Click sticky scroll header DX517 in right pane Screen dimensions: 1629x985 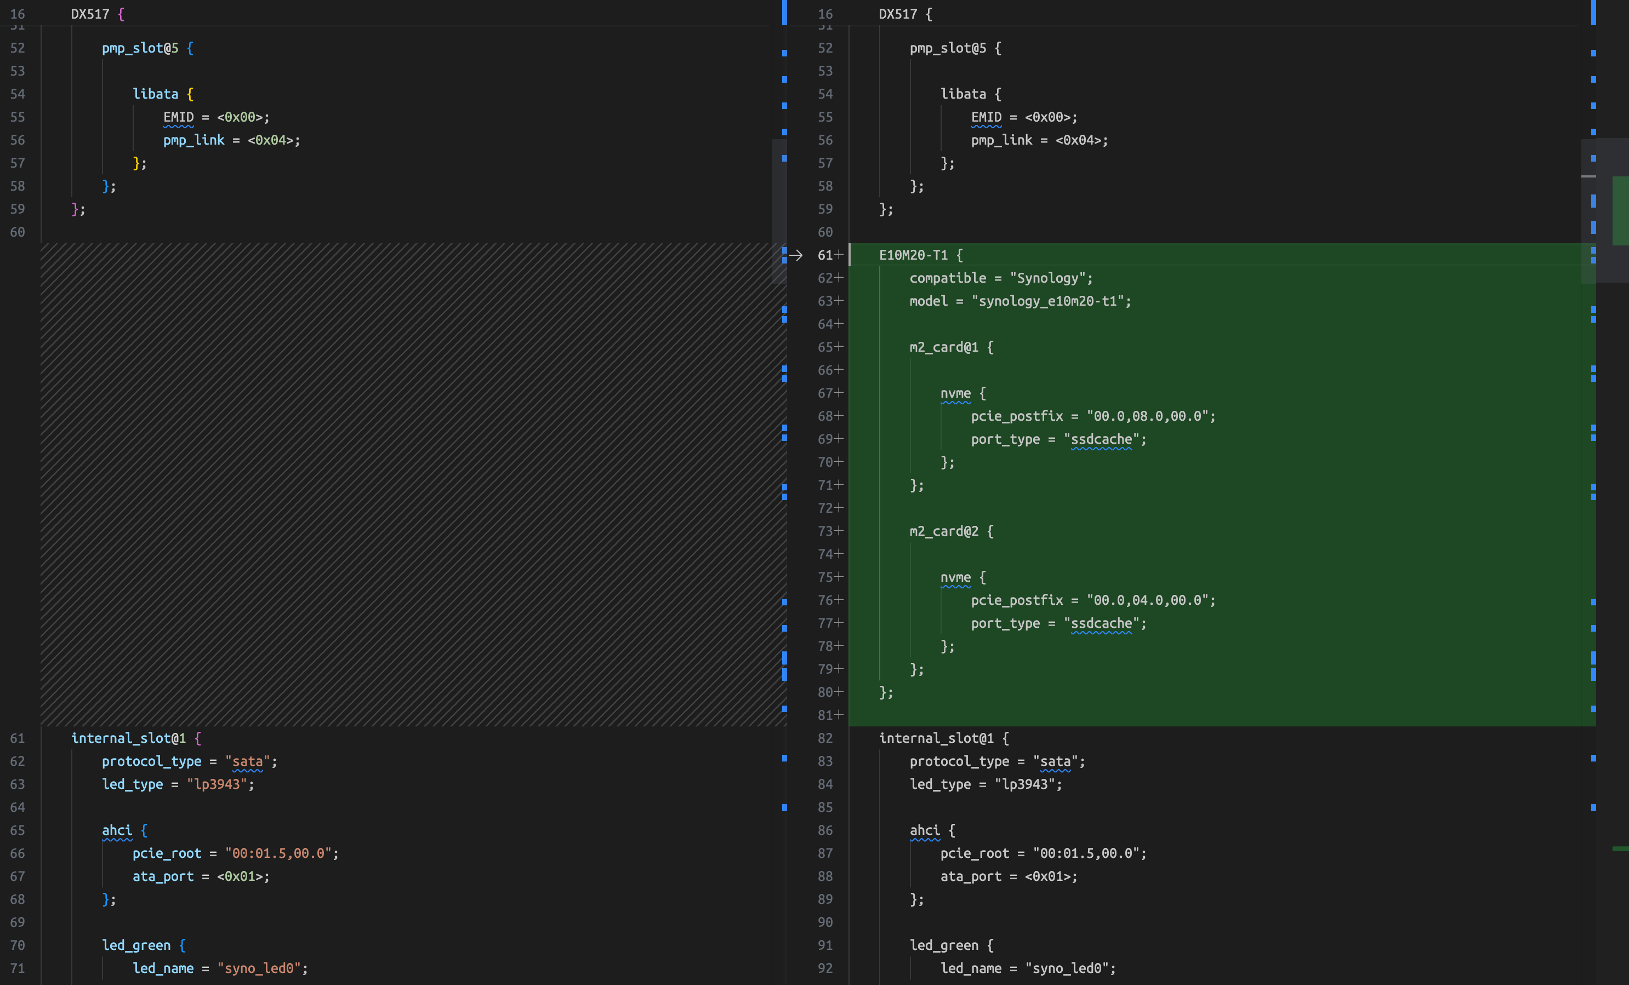pos(898,14)
